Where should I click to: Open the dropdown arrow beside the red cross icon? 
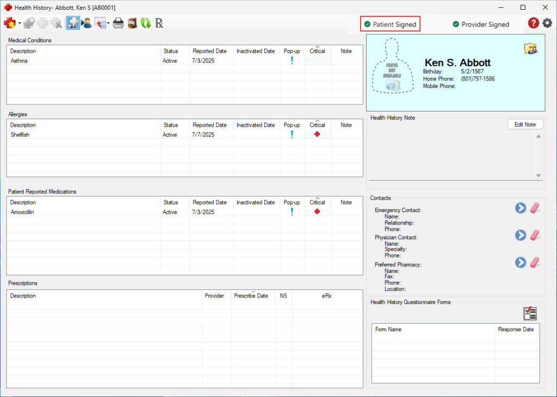[x=20, y=24]
